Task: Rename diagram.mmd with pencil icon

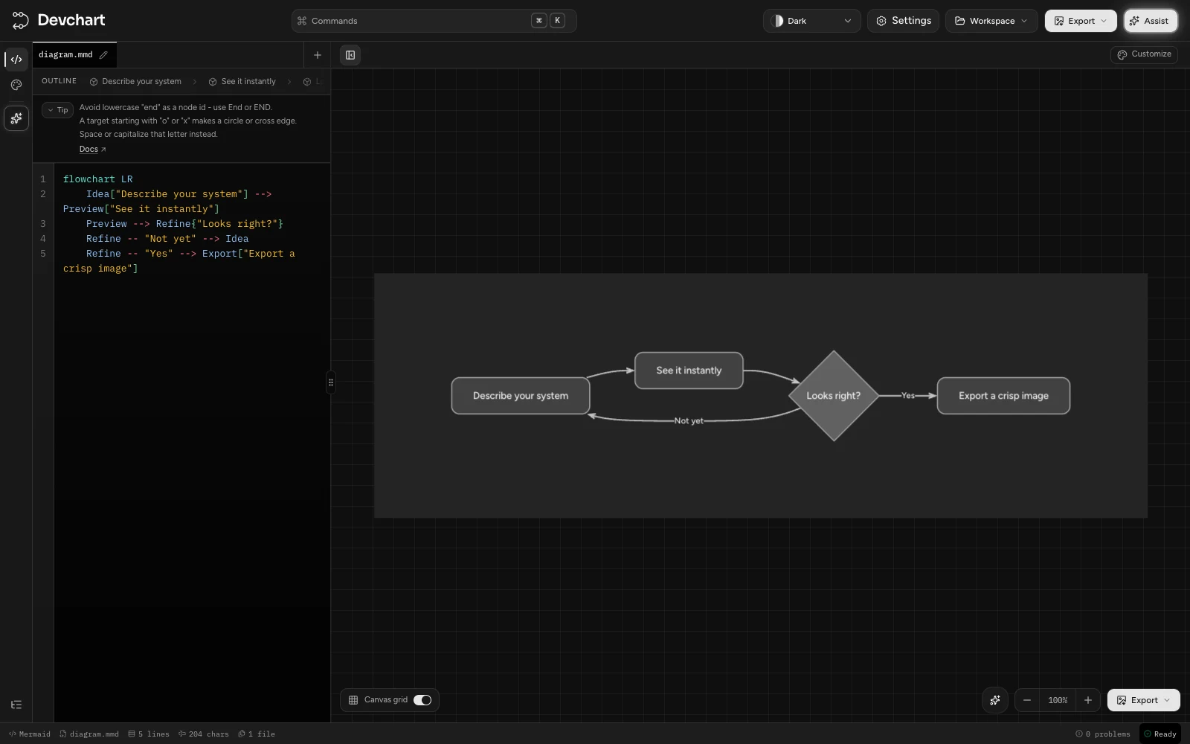Action: pos(103,55)
